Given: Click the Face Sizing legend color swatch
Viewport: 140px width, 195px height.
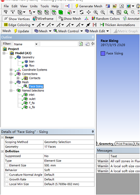Looking at the screenshot, I should (103, 54).
